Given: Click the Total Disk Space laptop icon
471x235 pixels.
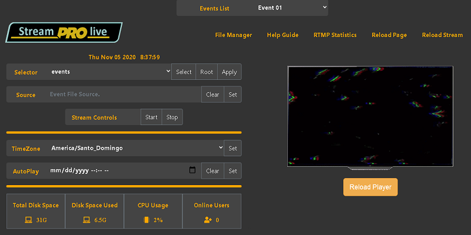Looking at the screenshot, I should pyautogui.click(x=28, y=220).
